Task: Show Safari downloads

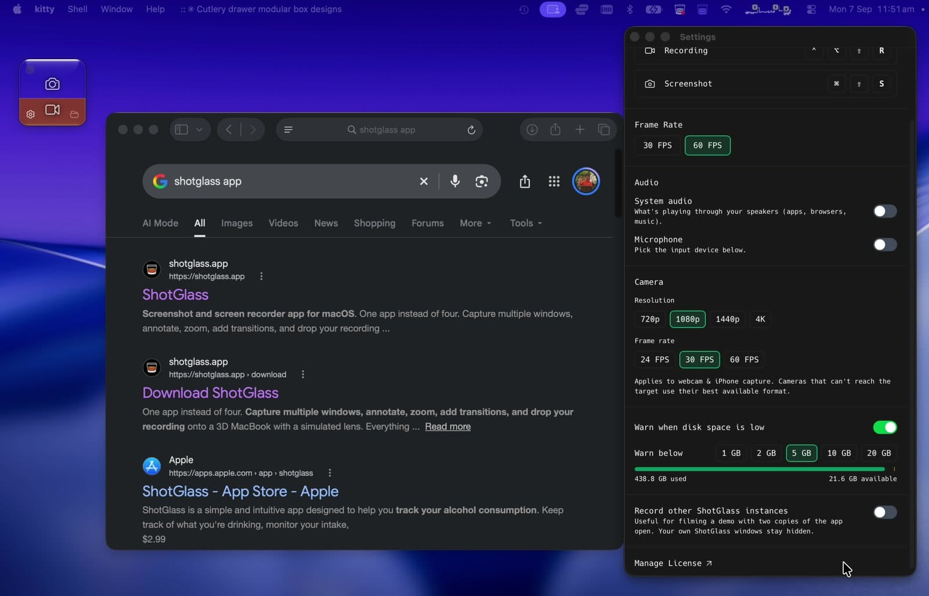Action: tap(532, 130)
